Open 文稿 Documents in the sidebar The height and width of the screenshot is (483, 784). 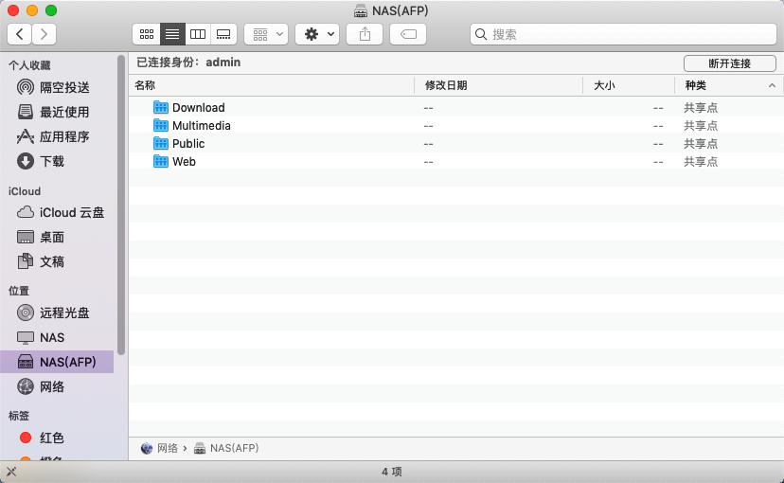(57, 261)
